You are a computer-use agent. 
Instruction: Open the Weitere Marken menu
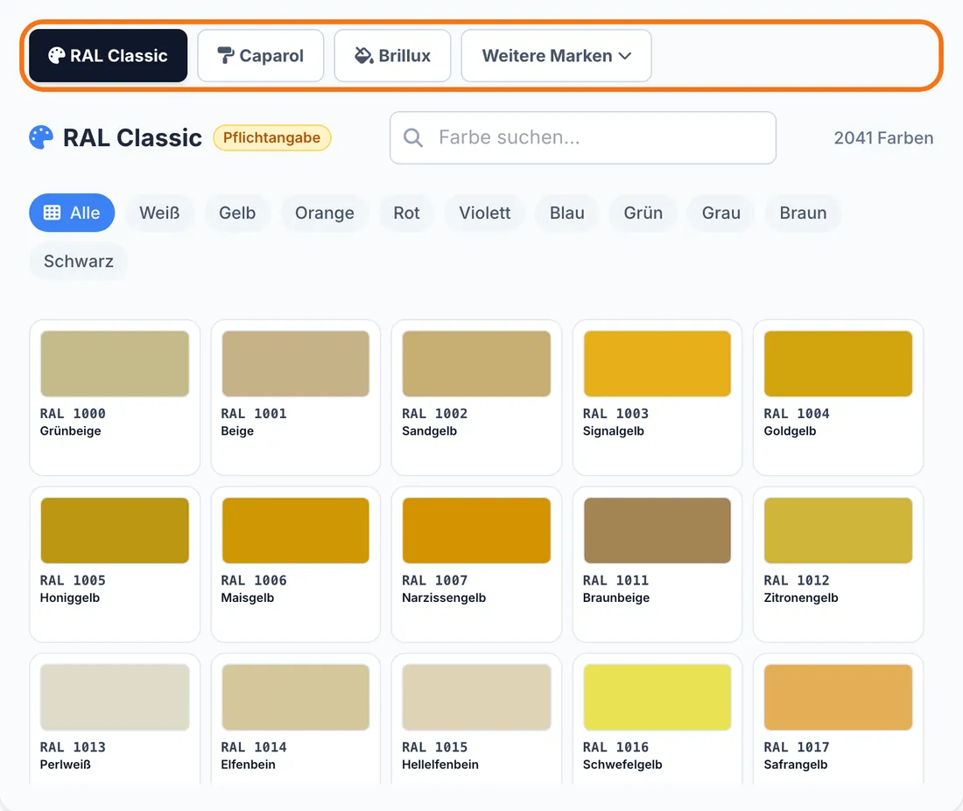(x=557, y=56)
